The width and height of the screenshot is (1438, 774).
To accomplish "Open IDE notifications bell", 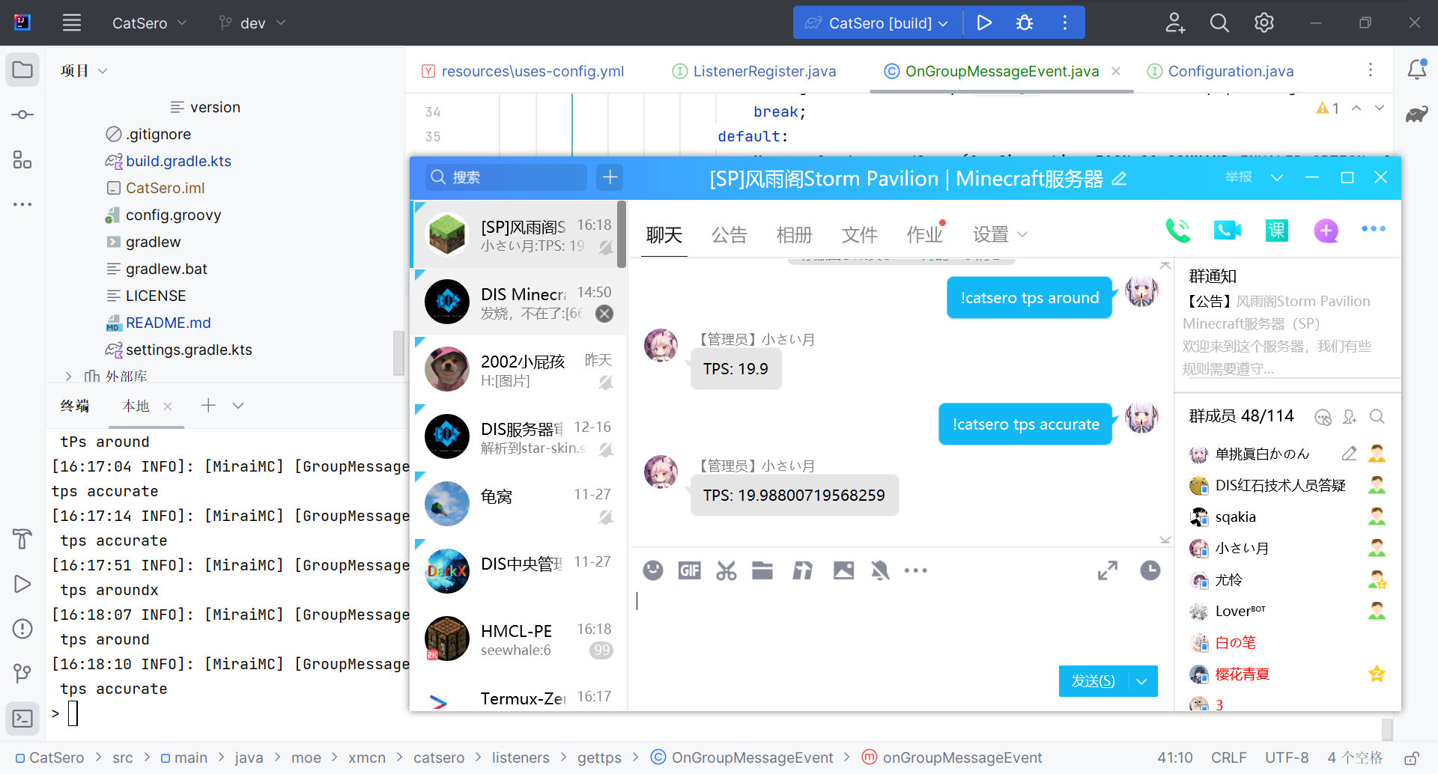I will click(1416, 70).
